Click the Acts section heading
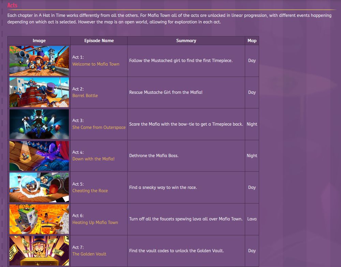This screenshot has height=267, width=341. pyautogui.click(x=12, y=5)
